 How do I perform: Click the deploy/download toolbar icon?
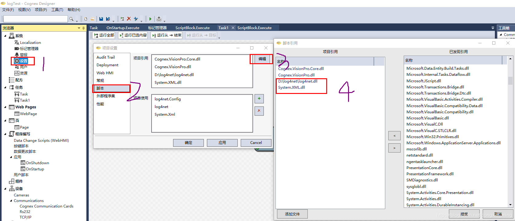pyautogui.click(x=159, y=19)
